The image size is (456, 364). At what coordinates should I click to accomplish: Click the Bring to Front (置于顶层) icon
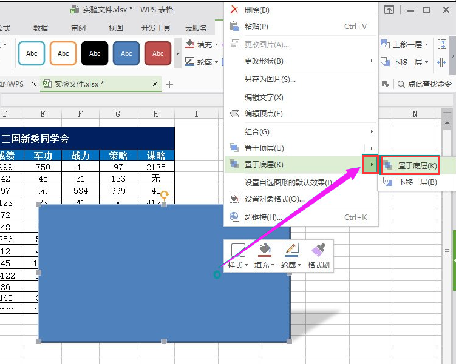coord(234,148)
